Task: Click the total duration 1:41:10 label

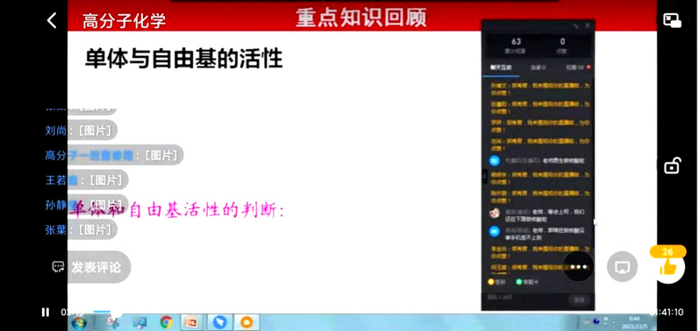Action: tap(668, 313)
